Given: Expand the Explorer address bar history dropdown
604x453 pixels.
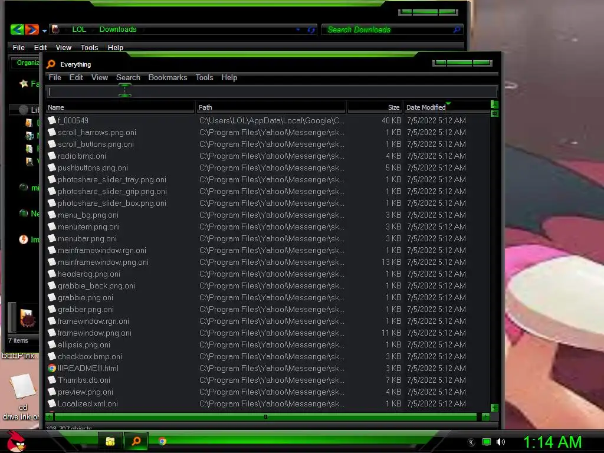Looking at the screenshot, I should (298, 29).
